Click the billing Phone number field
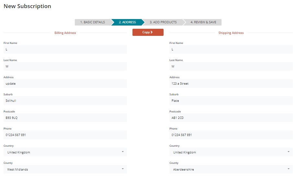The width and height of the screenshot is (297, 178). coord(65,135)
